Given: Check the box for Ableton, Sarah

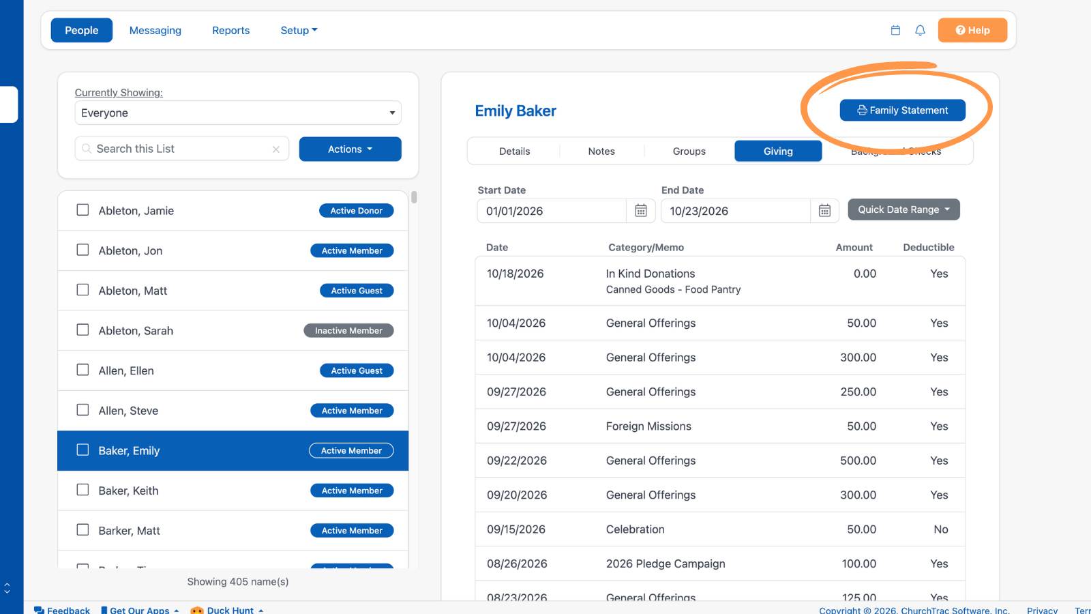Looking at the screenshot, I should coord(83,330).
